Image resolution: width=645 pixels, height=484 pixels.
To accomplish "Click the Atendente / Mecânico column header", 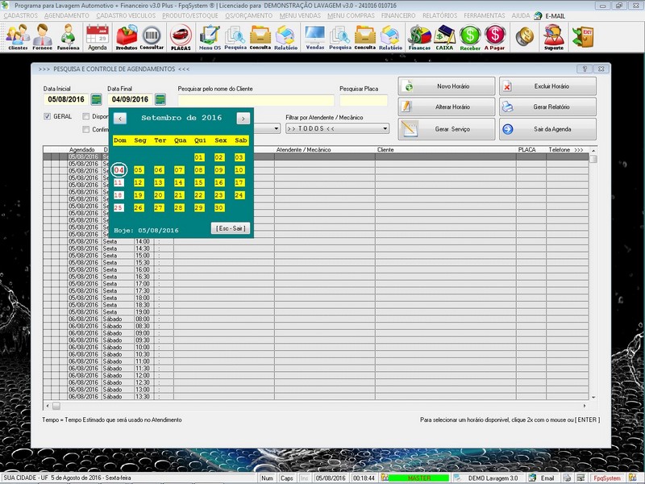I will point(325,150).
